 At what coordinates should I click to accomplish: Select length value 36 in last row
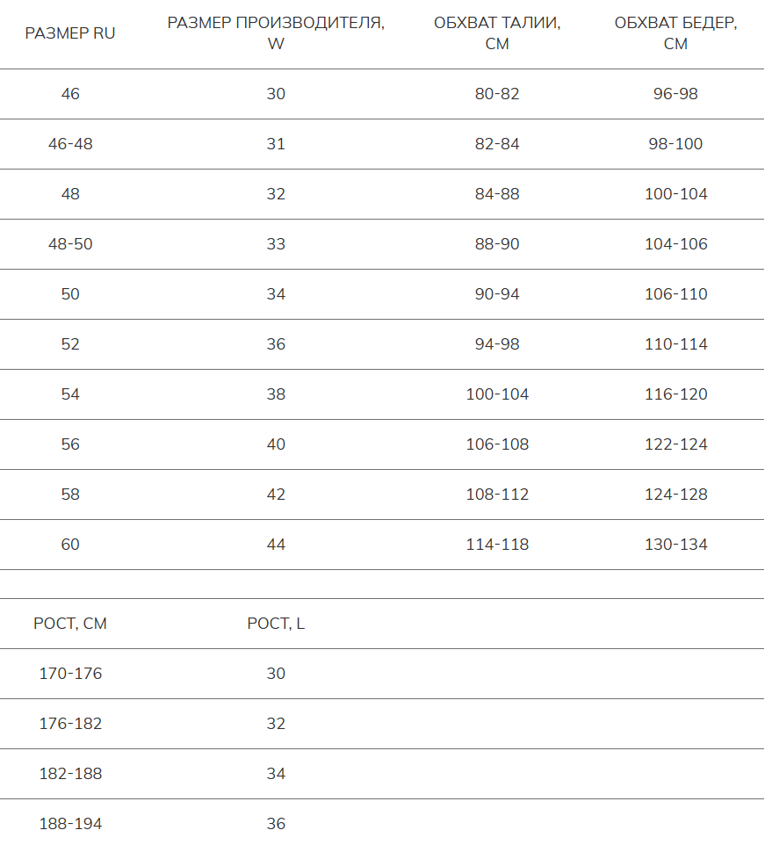(x=276, y=823)
